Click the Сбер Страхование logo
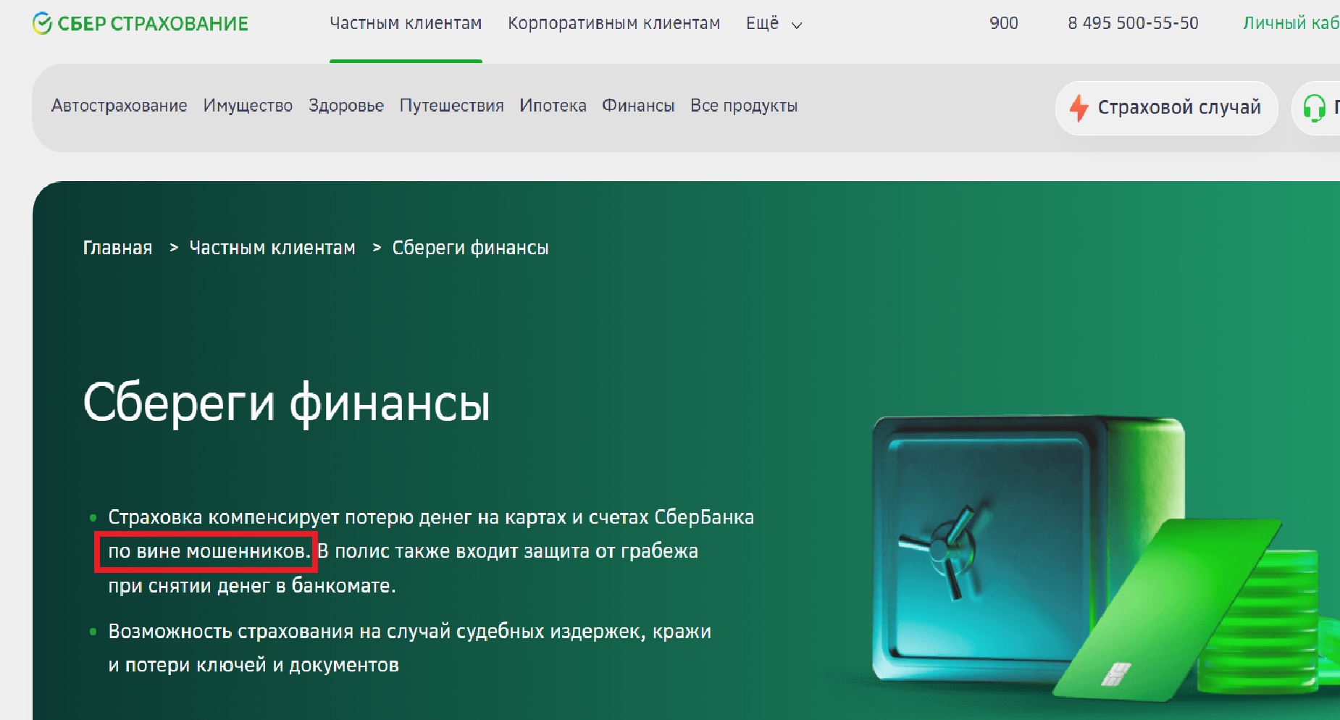Screen dimensions: 1340x720 [141, 24]
